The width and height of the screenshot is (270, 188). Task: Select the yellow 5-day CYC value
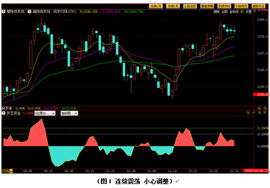tap(88, 12)
